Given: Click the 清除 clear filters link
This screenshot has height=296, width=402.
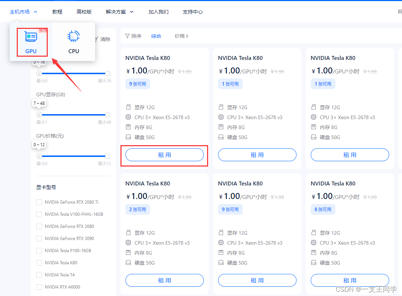Looking at the screenshot, I should pos(105,39).
